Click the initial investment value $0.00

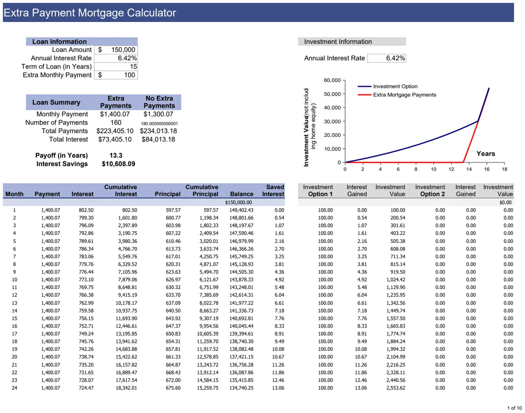pyautogui.click(x=506, y=203)
